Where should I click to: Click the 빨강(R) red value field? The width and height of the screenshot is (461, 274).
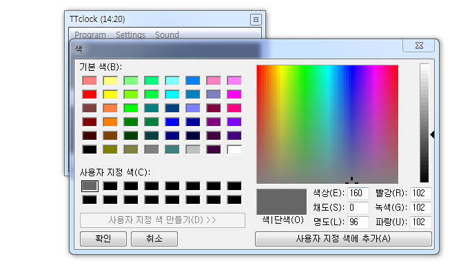point(421,193)
